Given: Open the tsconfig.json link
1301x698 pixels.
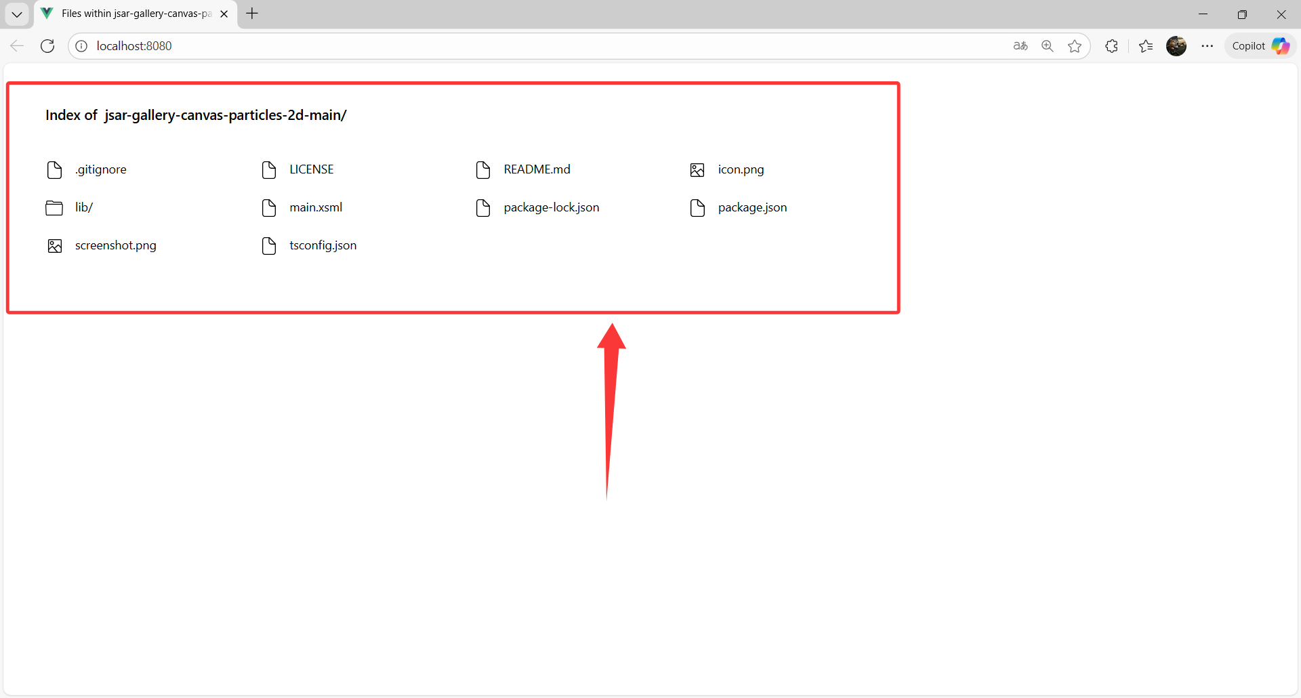Looking at the screenshot, I should coord(323,245).
